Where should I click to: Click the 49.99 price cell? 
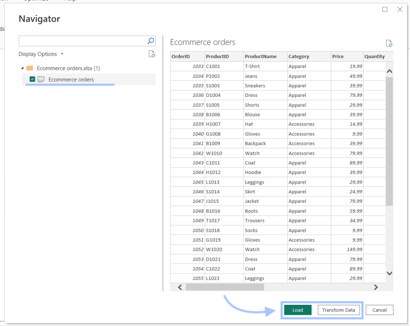pyautogui.click(x=347, y=76)
